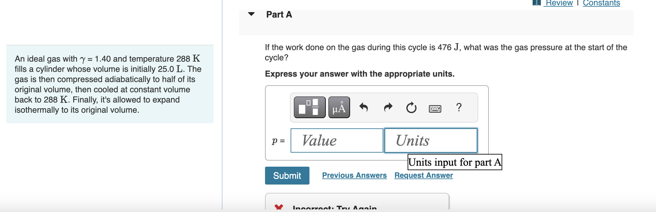Select the highlighted problem statement panel

(x=110, y=84)
